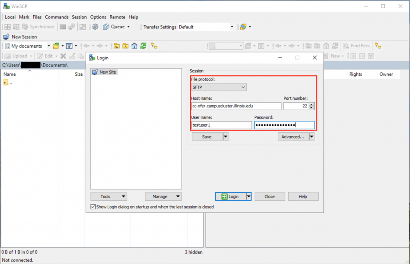Open the Tools dropdown button
This screenshot has height=264, width=410.
pyautogui.click(x=109, y=196)
